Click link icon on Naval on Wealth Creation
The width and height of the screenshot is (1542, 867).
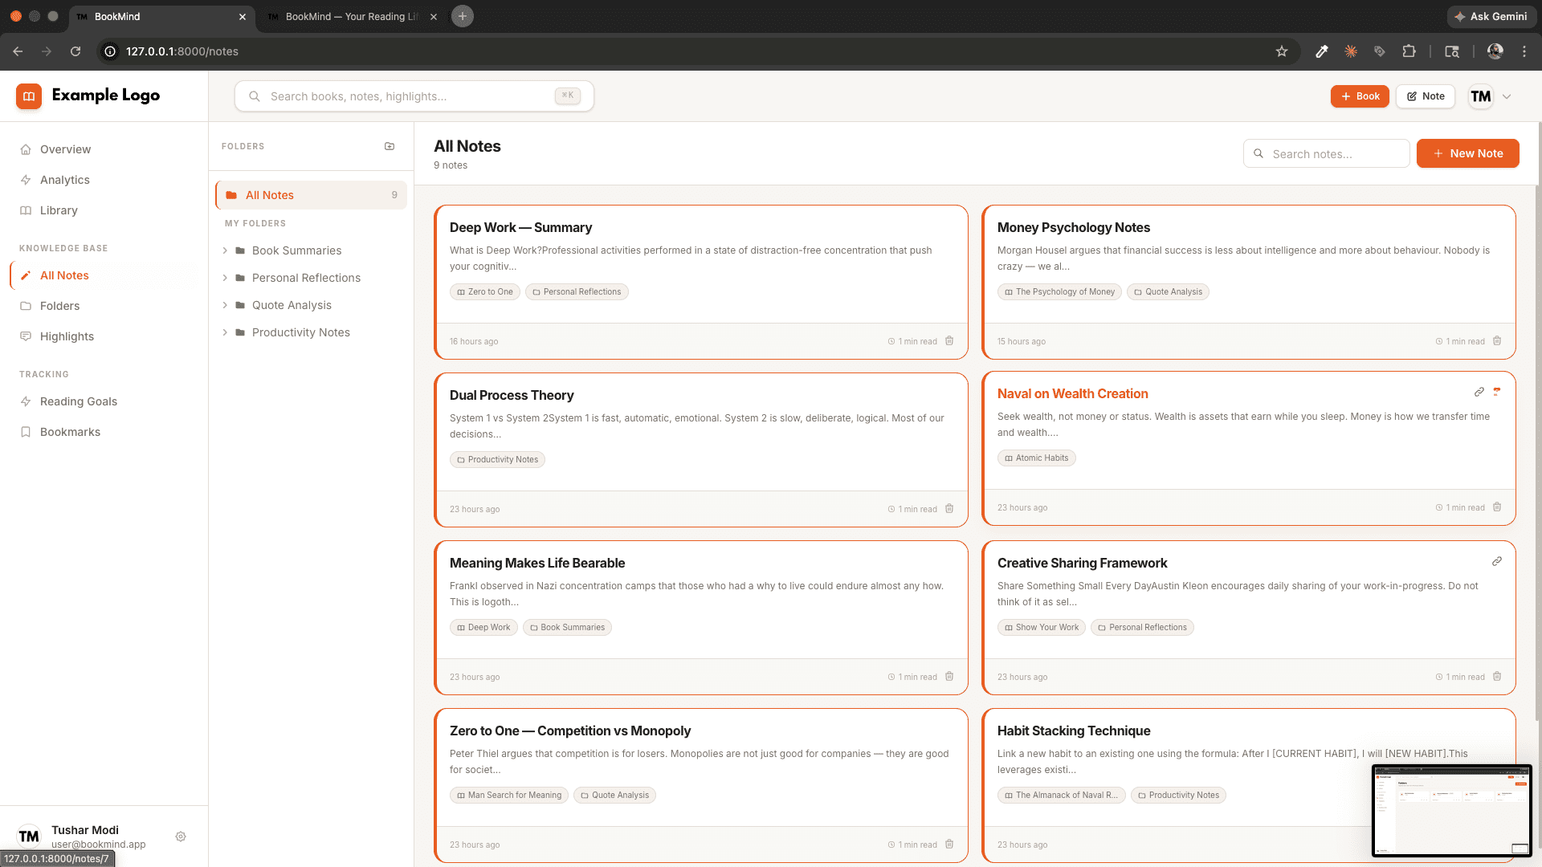(1479, 392)
